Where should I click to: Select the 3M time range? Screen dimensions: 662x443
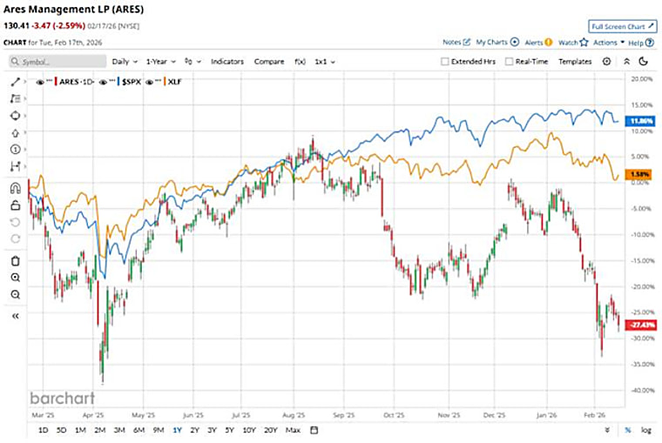point(119,430)
